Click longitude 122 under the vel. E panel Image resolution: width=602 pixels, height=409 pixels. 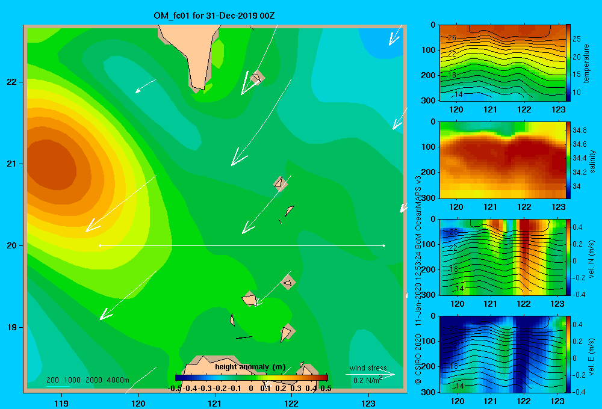point(524,401)
